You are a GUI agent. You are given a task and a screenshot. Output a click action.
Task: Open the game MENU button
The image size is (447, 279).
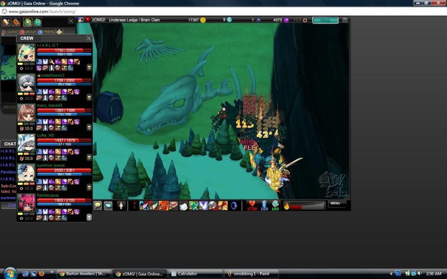coord(335,203)
